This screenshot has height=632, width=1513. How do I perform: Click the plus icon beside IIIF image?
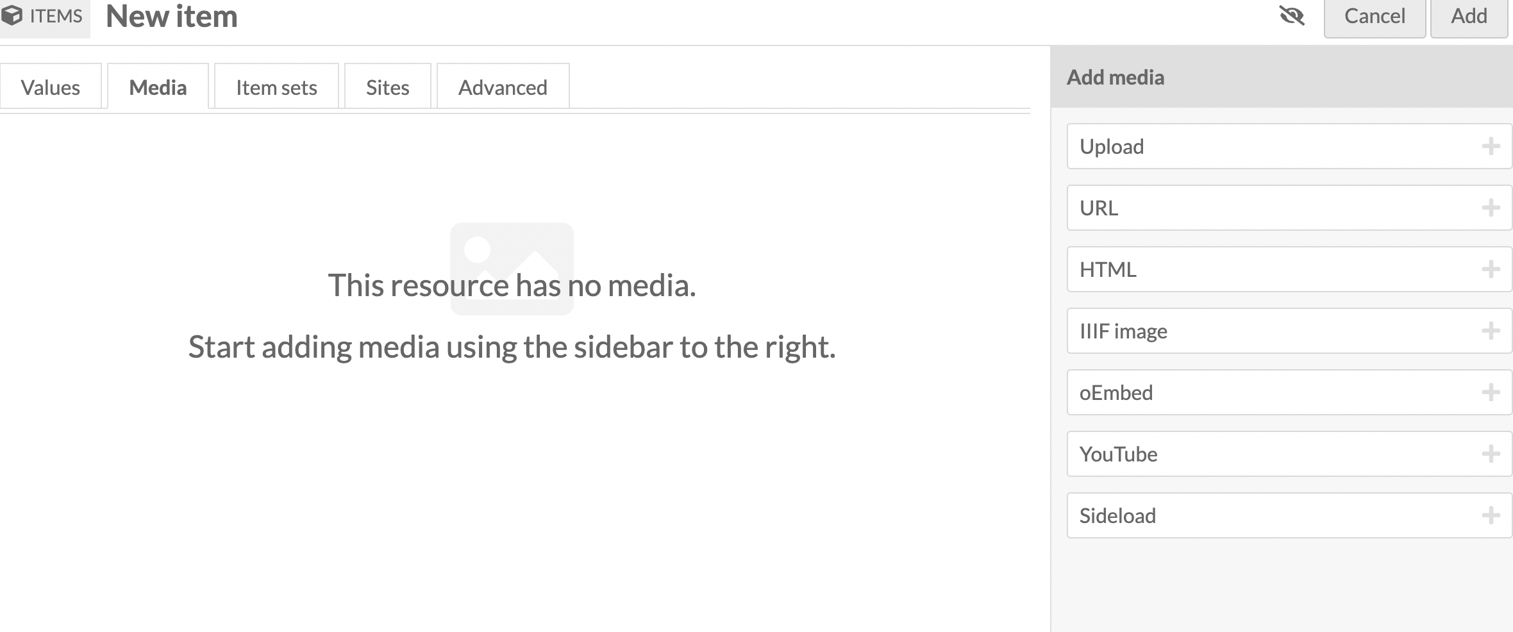pos(1491,331)
